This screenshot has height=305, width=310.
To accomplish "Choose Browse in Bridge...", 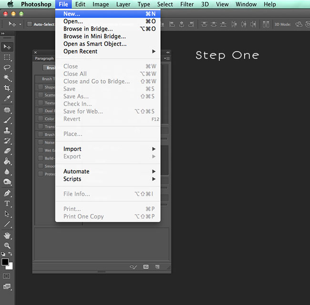I will [x=108, y=29].
